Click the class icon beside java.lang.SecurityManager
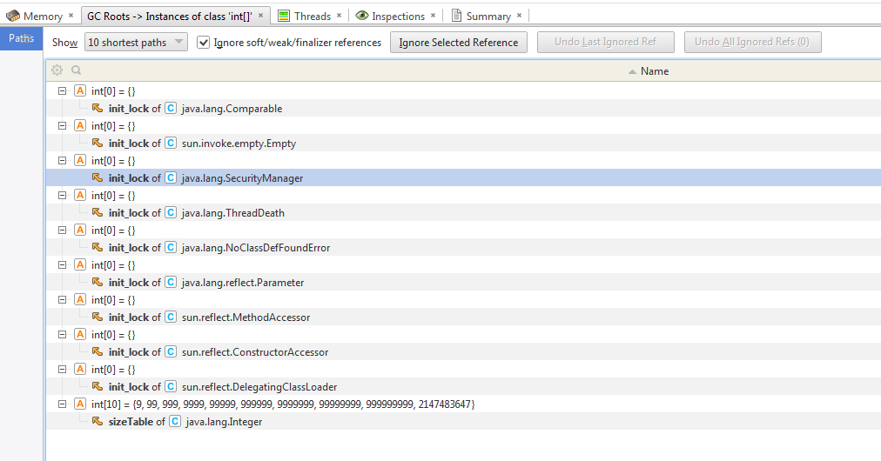The height and width of the screenshot is (461, 881). click(x=171, y=178)
